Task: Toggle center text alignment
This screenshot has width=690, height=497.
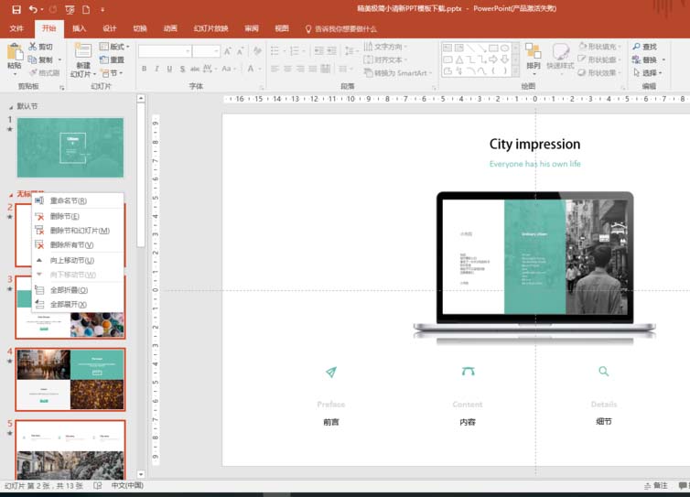Action: coord(287,69)
